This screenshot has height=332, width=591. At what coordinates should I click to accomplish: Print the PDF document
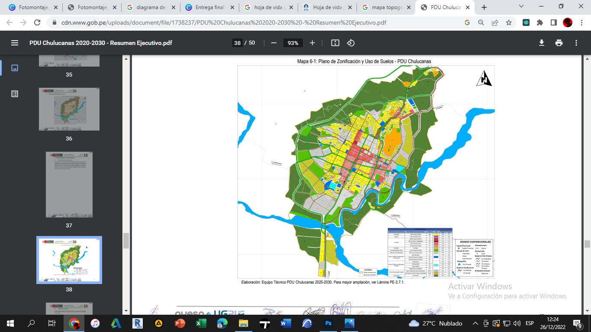pyautogui.click(x=559, y=43)
